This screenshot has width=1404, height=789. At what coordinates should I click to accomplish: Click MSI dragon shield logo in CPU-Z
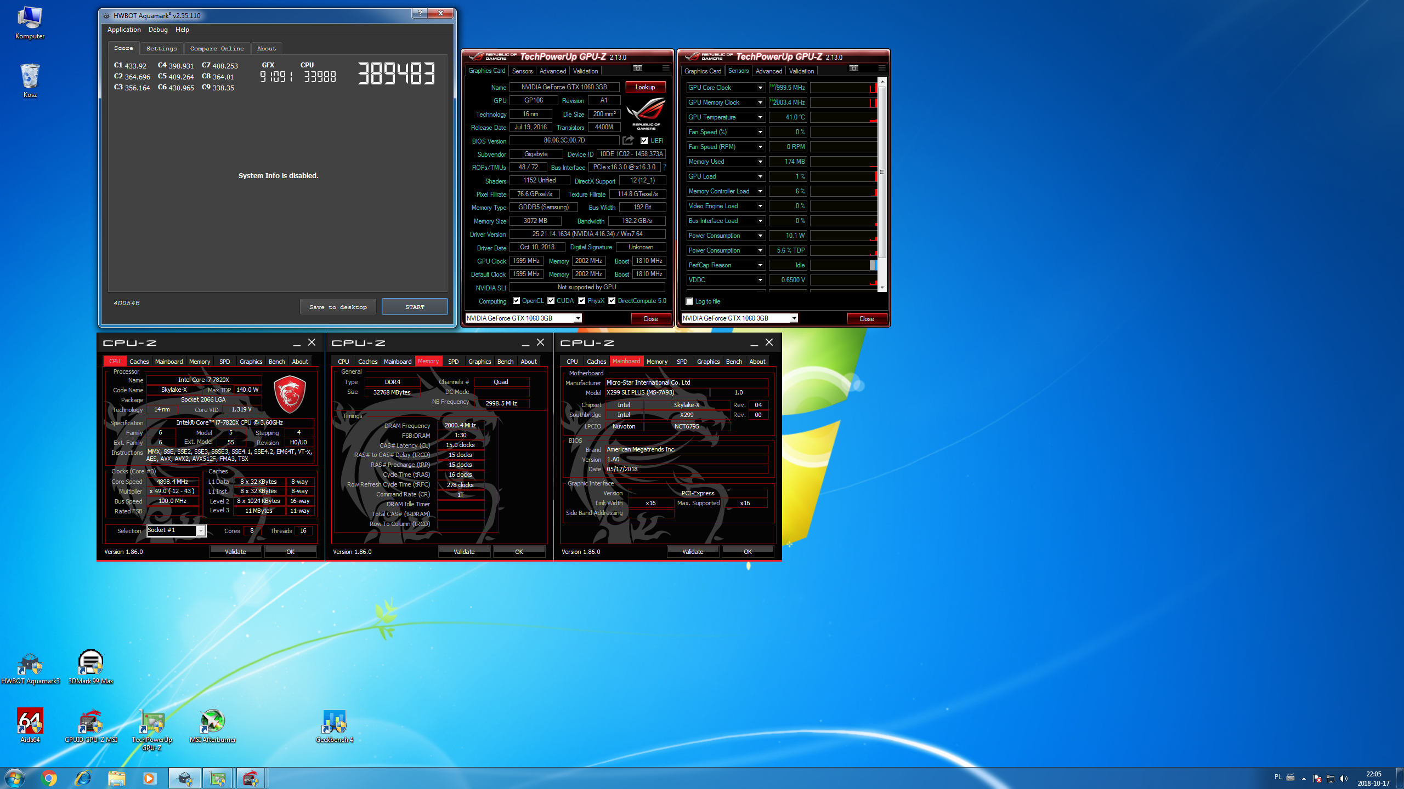[290, 395]
